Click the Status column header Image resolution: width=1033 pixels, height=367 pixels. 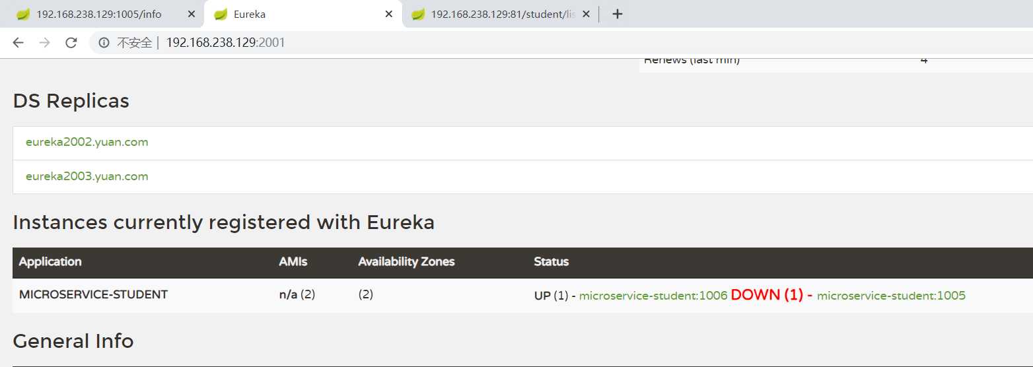pos(552,261)
